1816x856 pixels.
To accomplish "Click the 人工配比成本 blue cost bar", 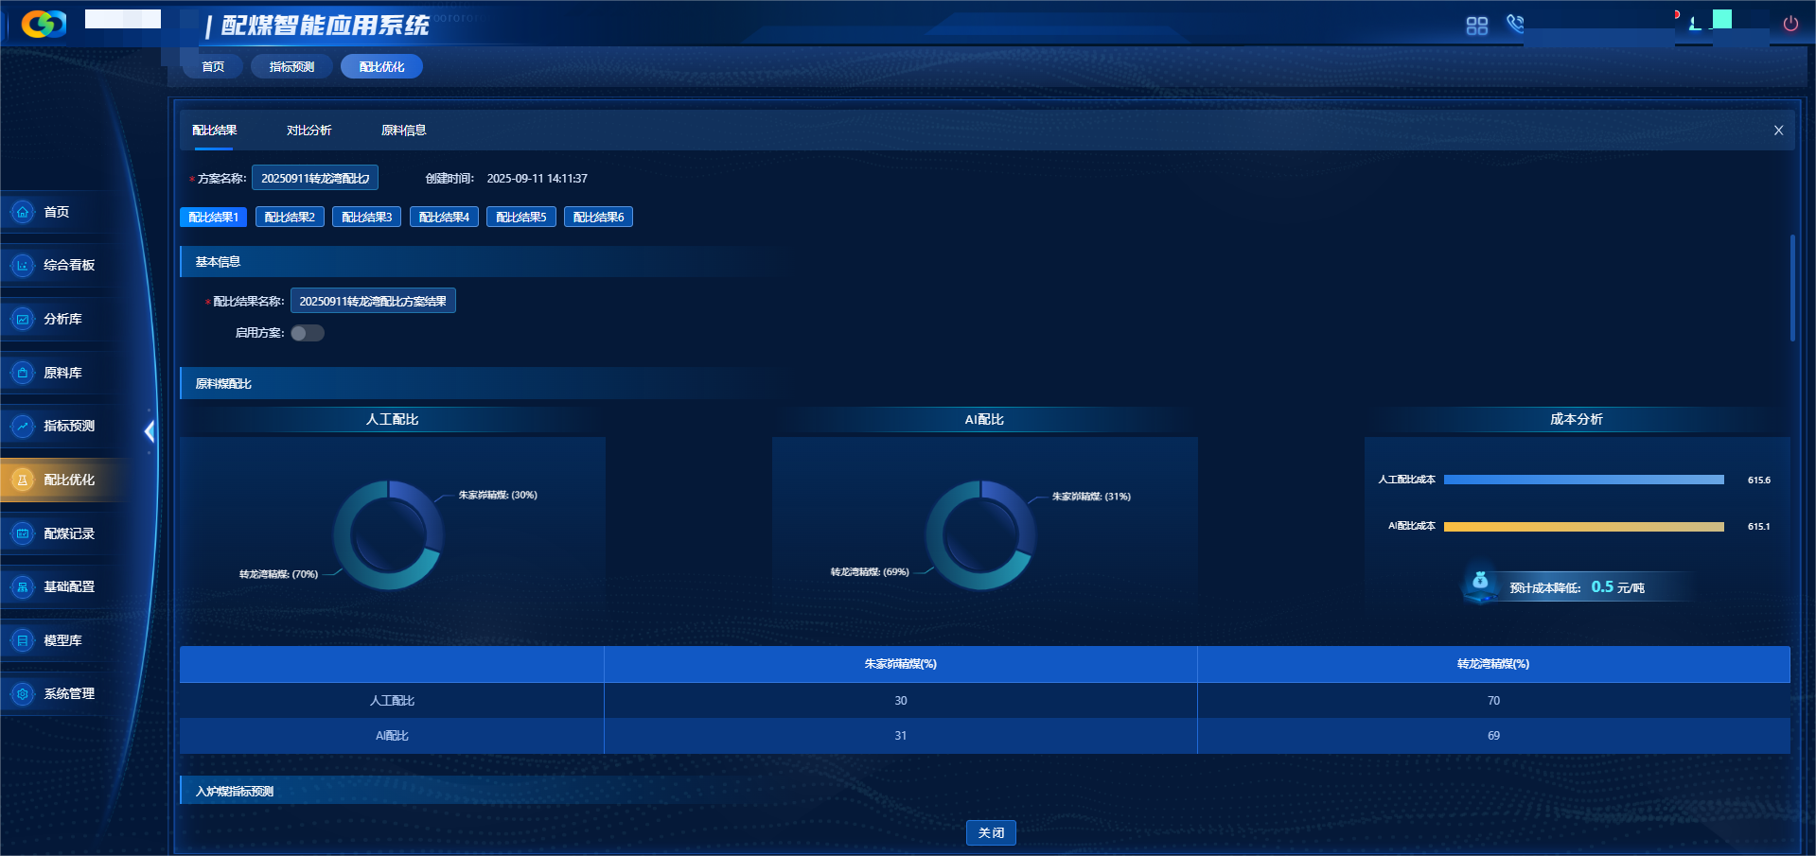I will pyautogui.click(x=1583, y=480).
